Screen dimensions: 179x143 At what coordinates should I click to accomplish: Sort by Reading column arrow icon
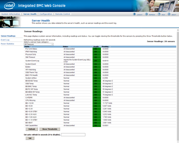point(110,47)
